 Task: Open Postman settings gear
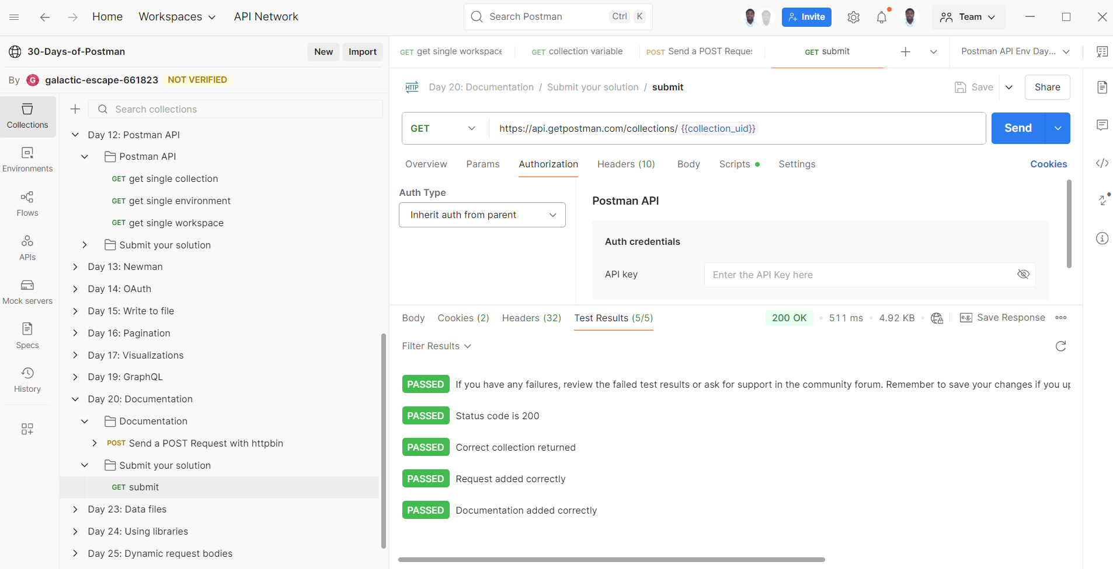click(x=853, y=17)
